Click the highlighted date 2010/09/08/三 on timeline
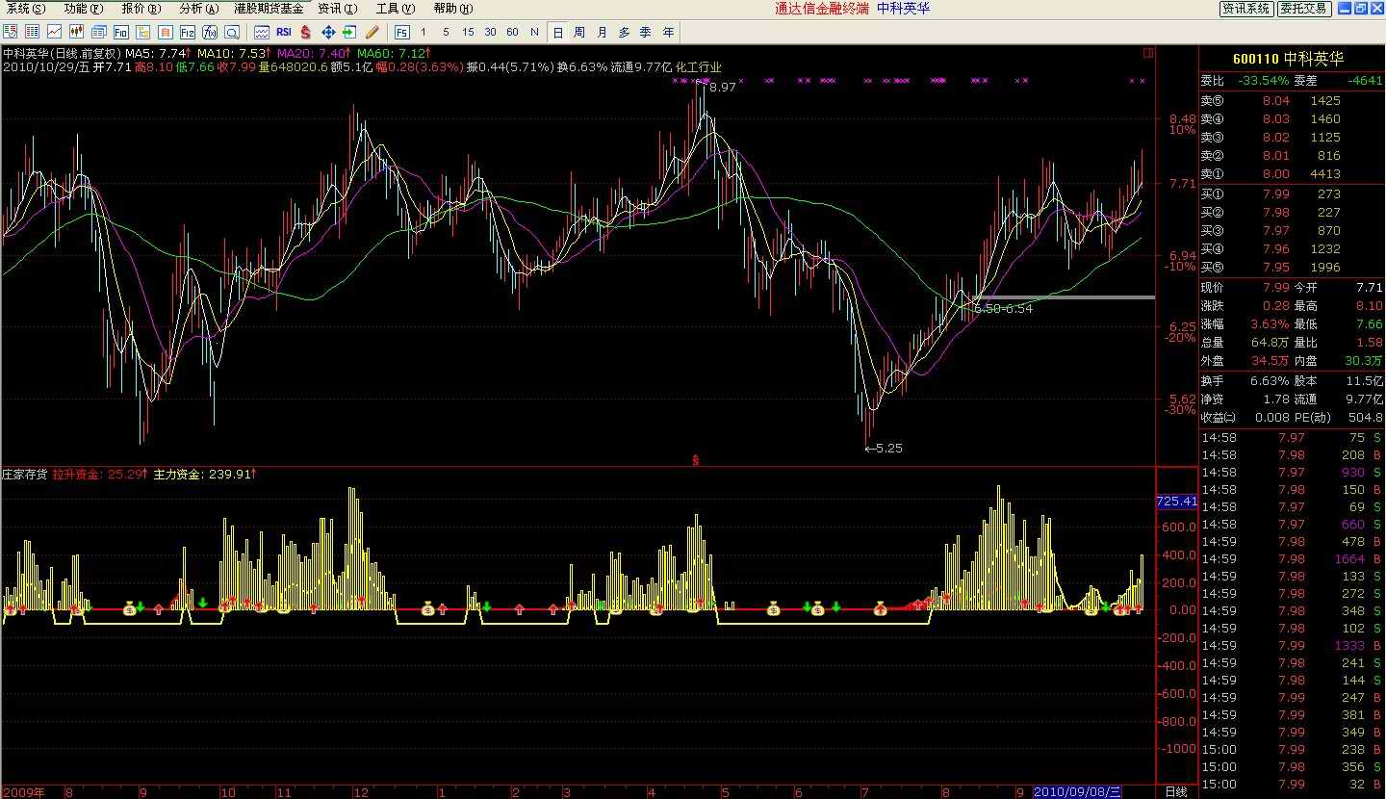Viewport: 1386px width, 799px height. pyautogui.click(x=1078, y=792)
